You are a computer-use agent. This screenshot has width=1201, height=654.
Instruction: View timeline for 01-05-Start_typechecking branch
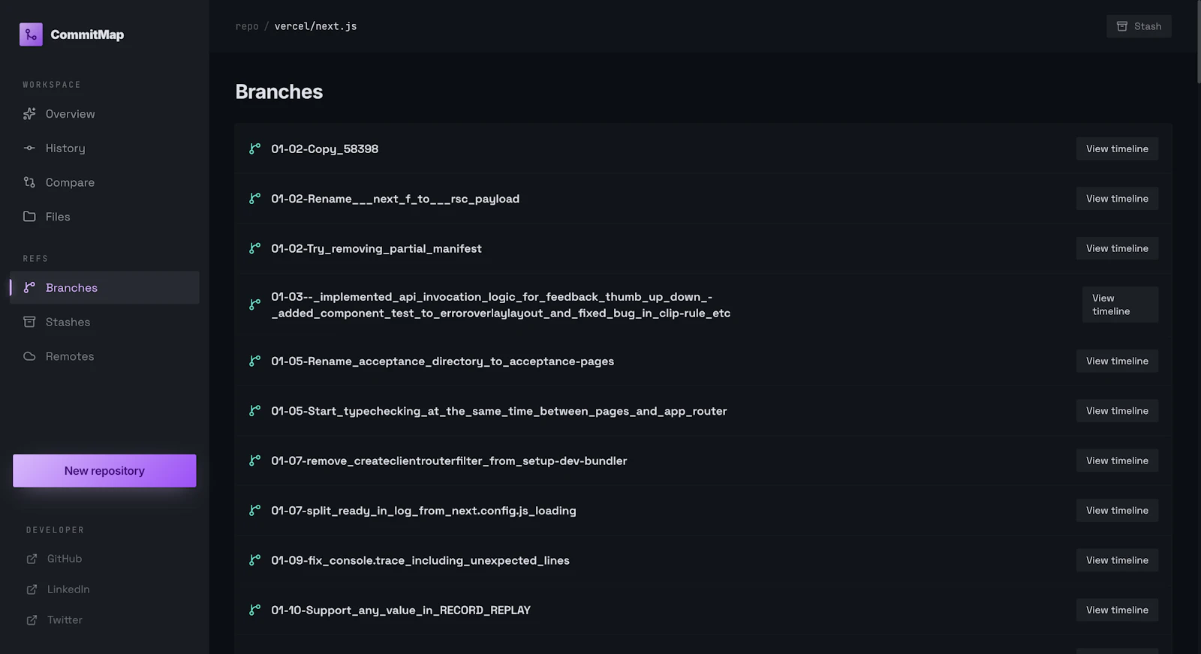click(x=1117, y=411)
